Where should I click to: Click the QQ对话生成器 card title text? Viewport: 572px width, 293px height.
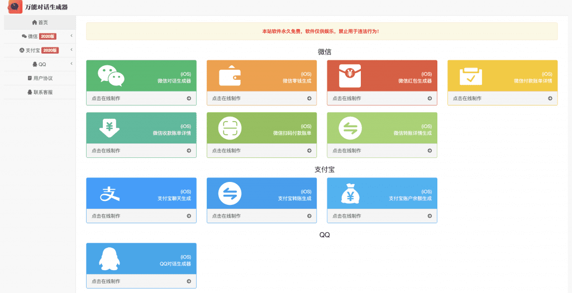click(x=175, y=264)
